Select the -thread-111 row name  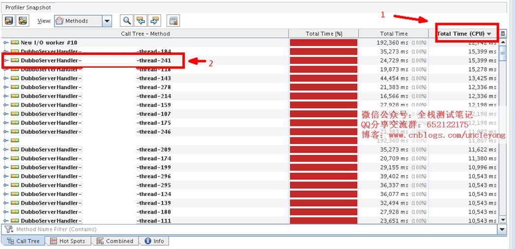click(x=154, y=221)
